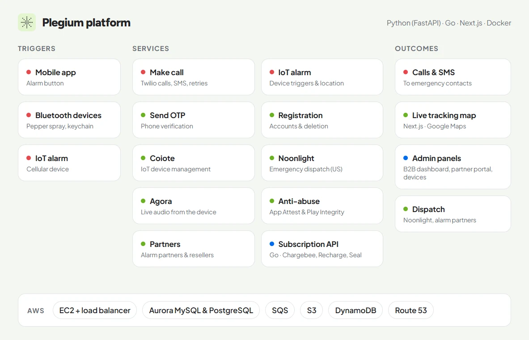Click the SERVICES column heading

(x=151, y=49)
